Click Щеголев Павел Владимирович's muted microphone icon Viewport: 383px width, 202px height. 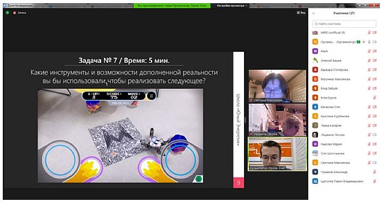(x=375, y=181)
